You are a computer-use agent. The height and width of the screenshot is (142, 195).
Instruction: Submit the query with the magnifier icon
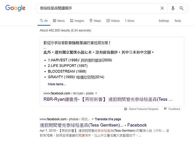[181, 8]
